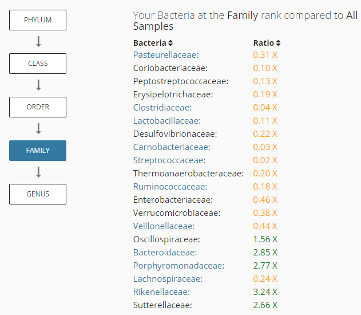Open the Bacteroidaceae link
Viewport: 361px width, 315px height.
[165, 253]
